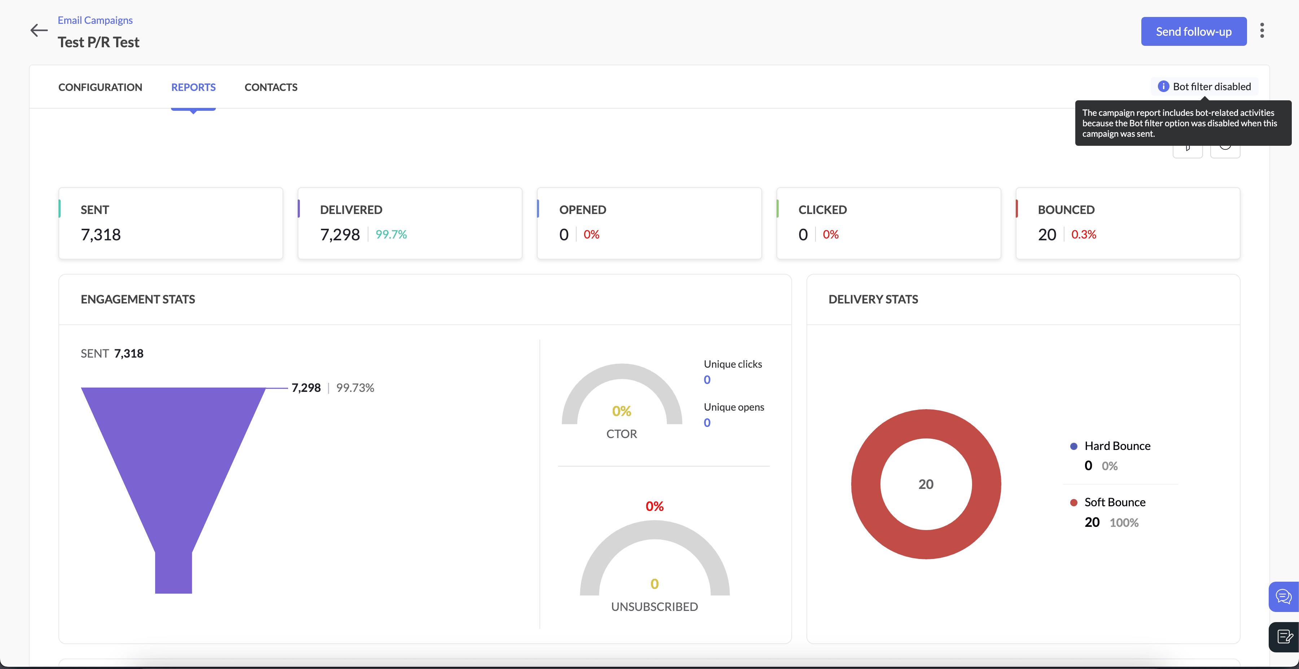
Task: Click the Bot filter info icon
Action: click(x=1163, y=86)
